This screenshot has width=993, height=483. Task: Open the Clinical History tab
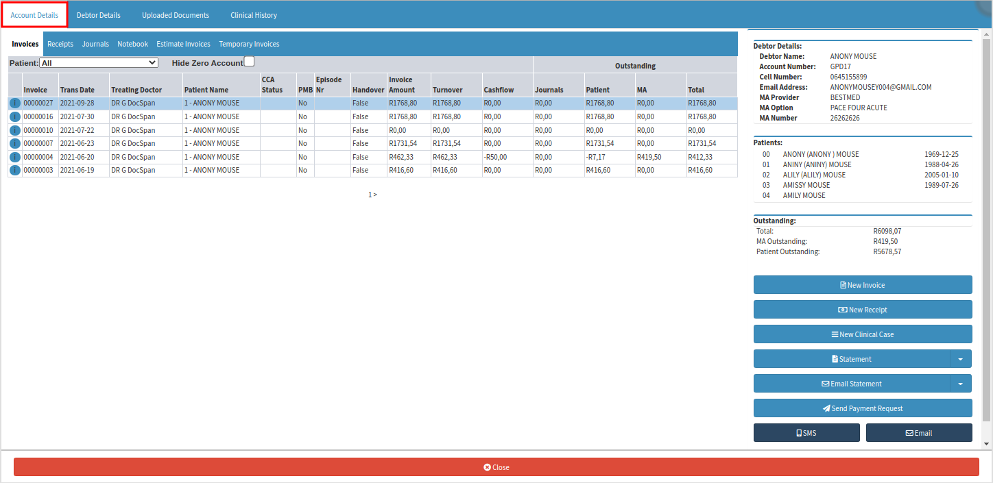(254, 15)
